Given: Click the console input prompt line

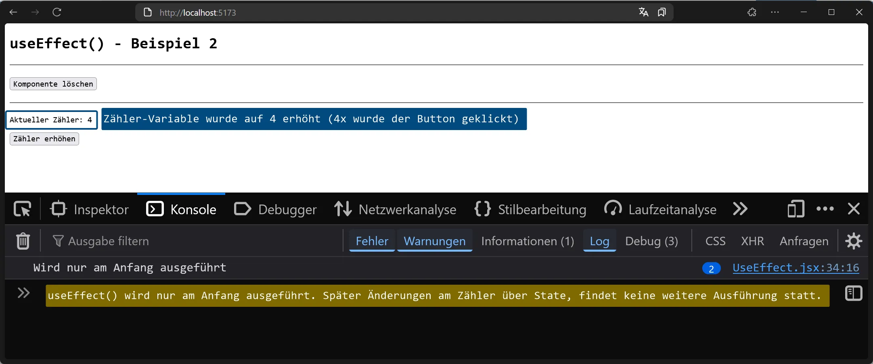Looking at the screenshot, I should (438, 296).
